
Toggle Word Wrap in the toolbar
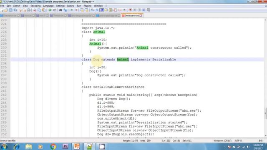(93, 10)
